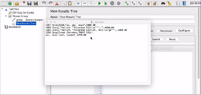Image resolution: width=201 pixels, height=95 pixels.
Task: Collapse the Test Plan tree node
Action: click(2, 9)
